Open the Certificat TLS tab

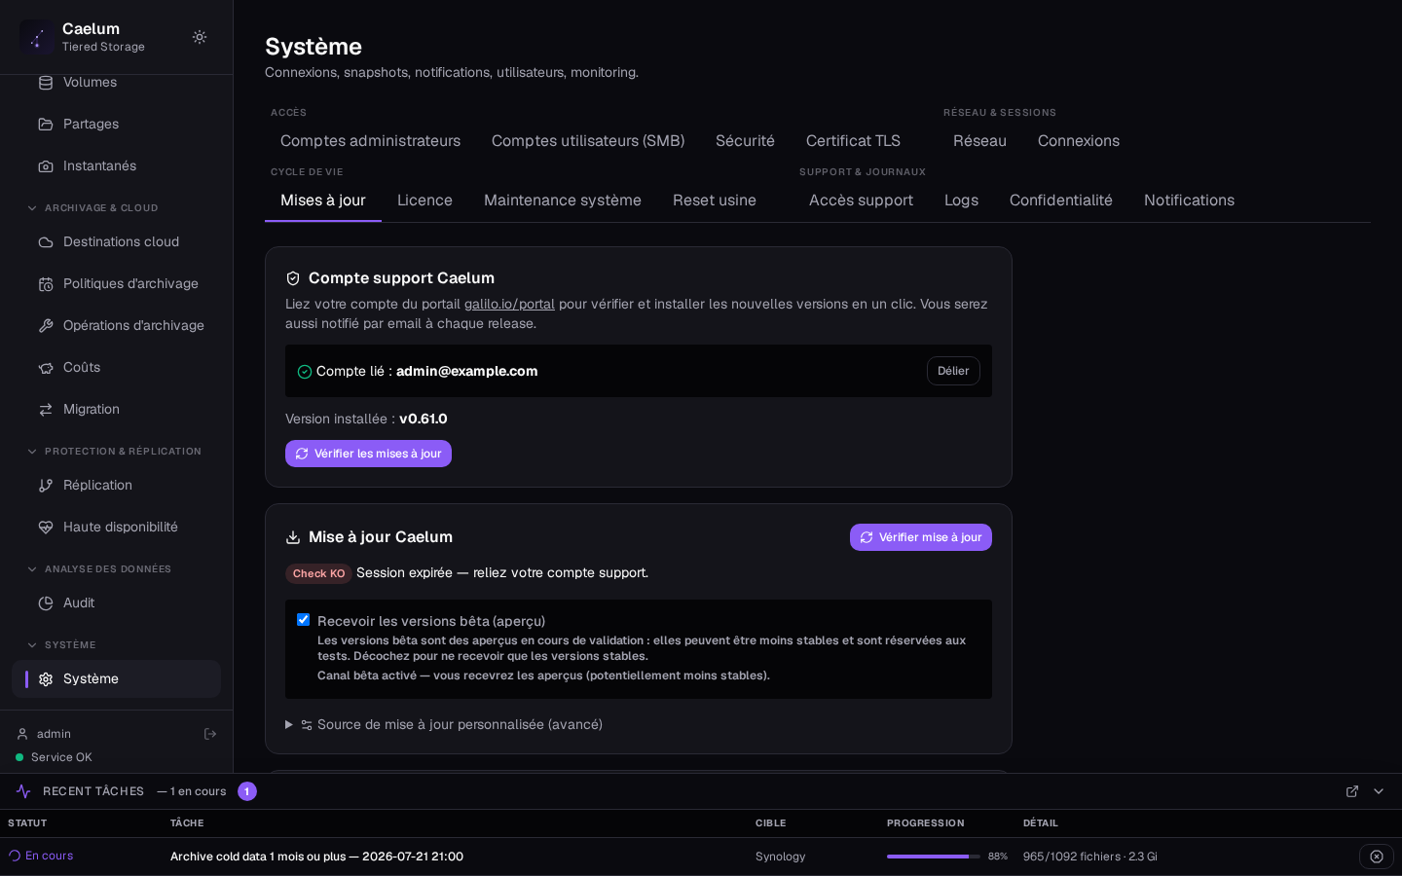point(853,141)
